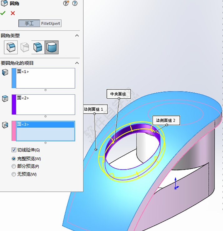Click the 圆角 title text in the panel header
The width and height of the screenshot is (223, 231).
(x=14, y=3)
